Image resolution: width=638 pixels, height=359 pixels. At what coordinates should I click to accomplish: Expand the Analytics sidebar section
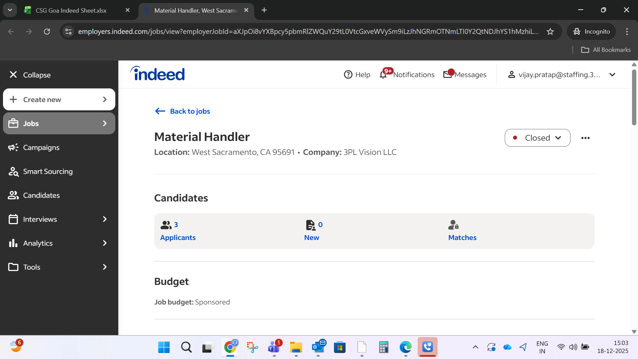pyautogui.click(x=59, y=243)
